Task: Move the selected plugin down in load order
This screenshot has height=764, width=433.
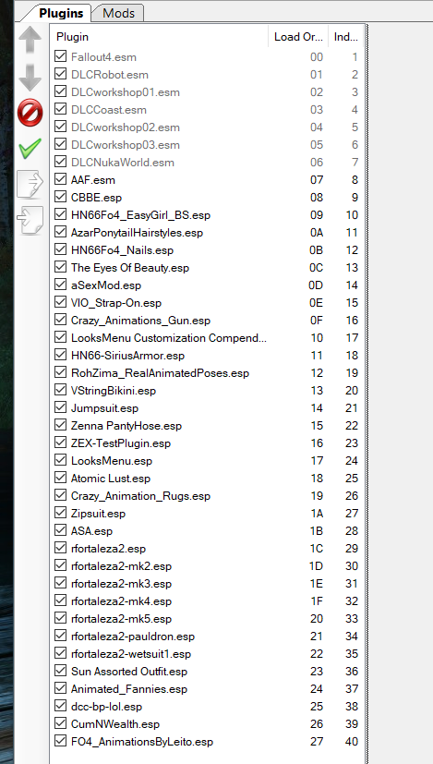Action: coord(30,77)
